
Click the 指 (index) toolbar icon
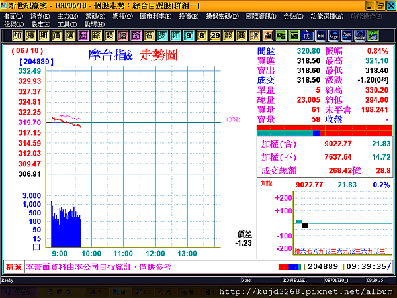click(x=255, y=36)
